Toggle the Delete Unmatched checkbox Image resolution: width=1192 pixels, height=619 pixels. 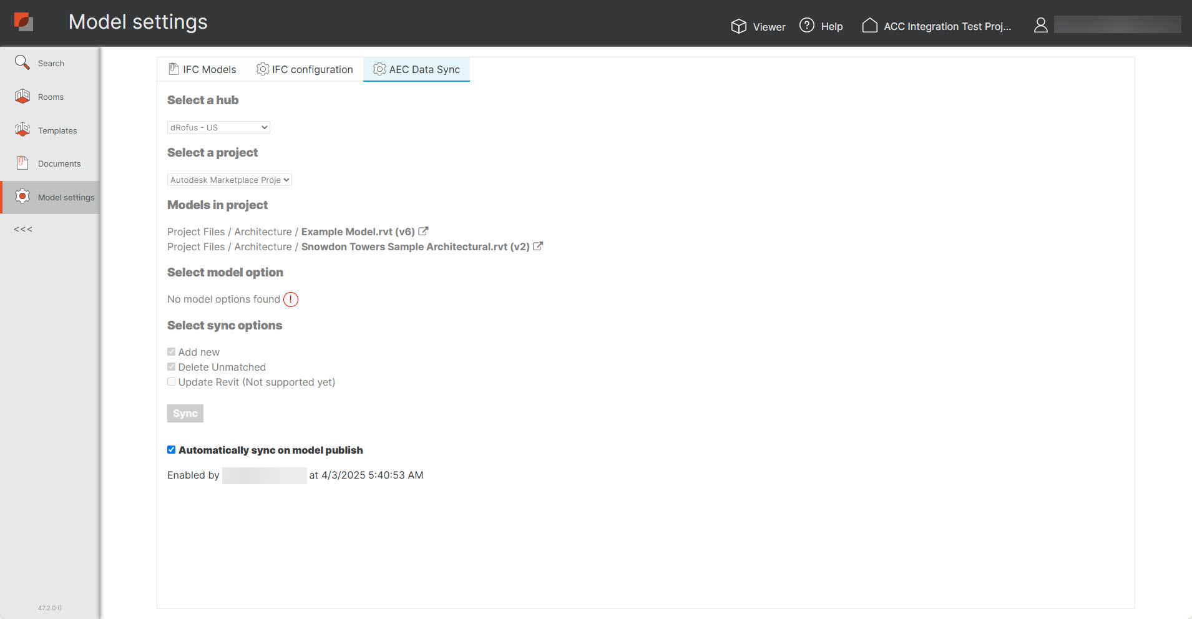pos(171,367)
